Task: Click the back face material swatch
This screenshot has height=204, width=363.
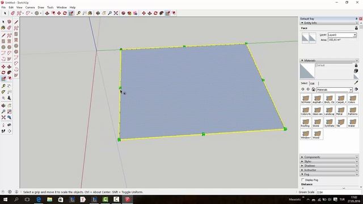Action: tap(313, 38)
